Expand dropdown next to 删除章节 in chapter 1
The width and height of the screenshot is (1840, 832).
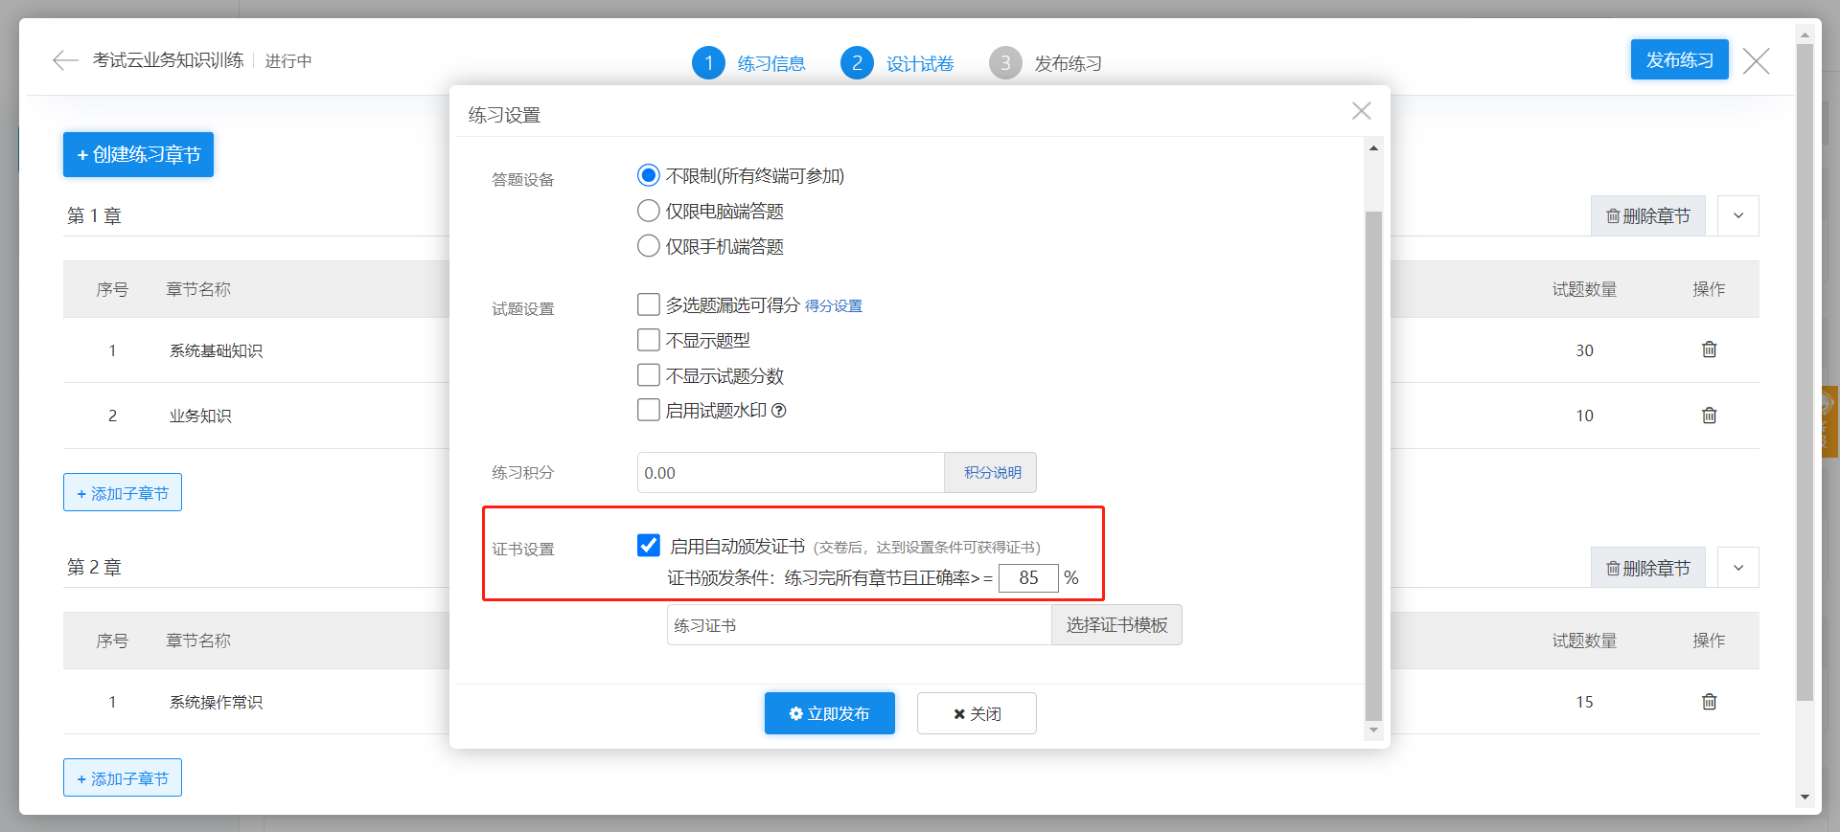click(x=1737, y=216)
